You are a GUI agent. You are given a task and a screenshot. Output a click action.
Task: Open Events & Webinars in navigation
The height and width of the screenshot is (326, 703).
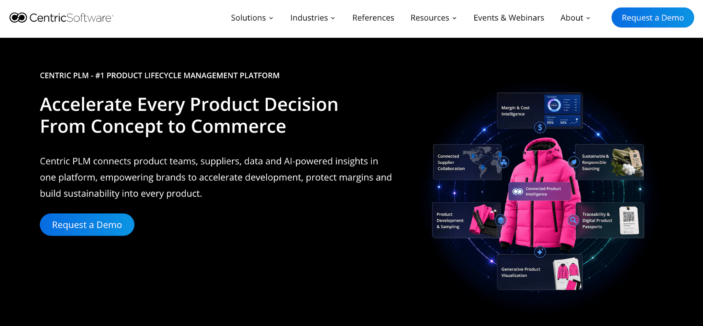click(x=509, y=18)
